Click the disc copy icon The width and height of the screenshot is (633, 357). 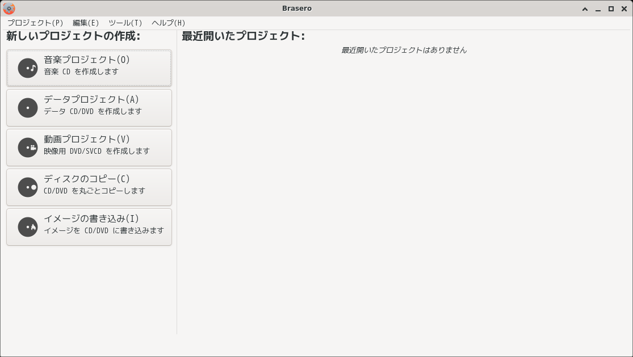pyautogui.click(x=28, y=187)
